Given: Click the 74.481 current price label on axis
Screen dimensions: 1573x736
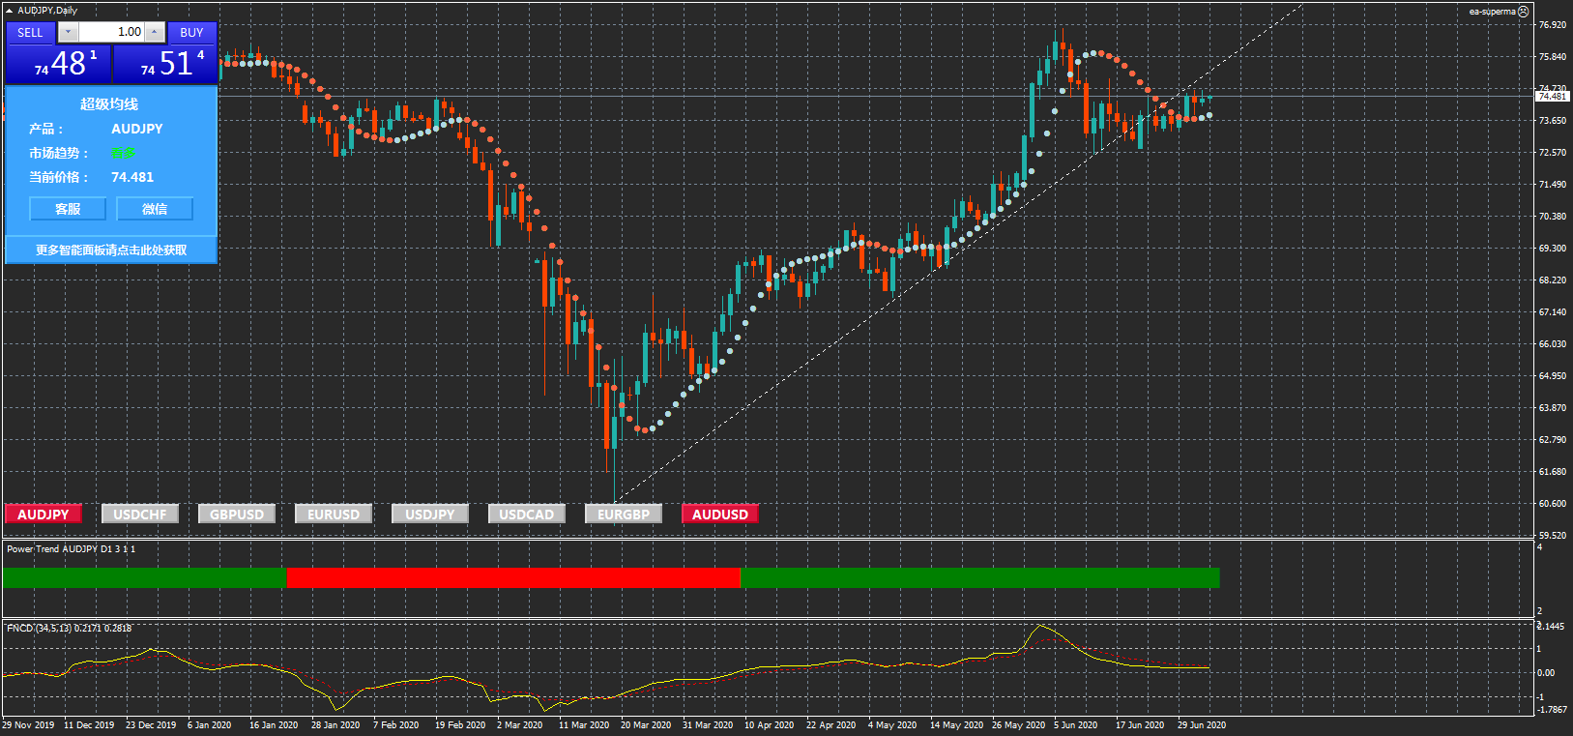Looking at the screenshot, I should pos(1552,97).
